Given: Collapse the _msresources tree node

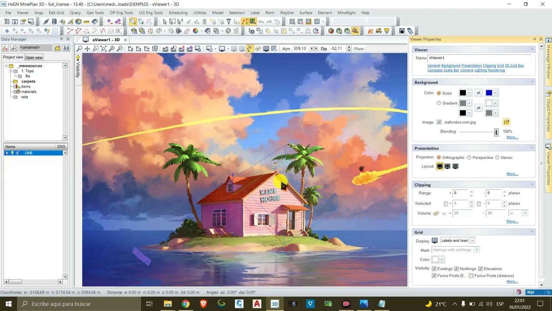Looking at the screenshot, I should [6, 66].
